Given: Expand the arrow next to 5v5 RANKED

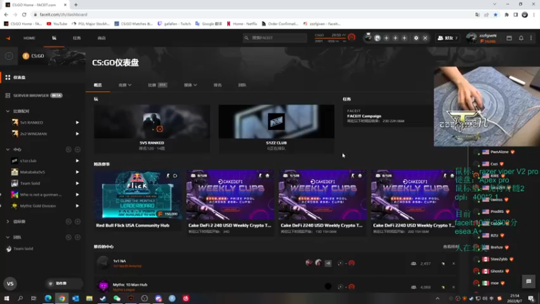Looking at the screenshot, I should click(77, 122).
